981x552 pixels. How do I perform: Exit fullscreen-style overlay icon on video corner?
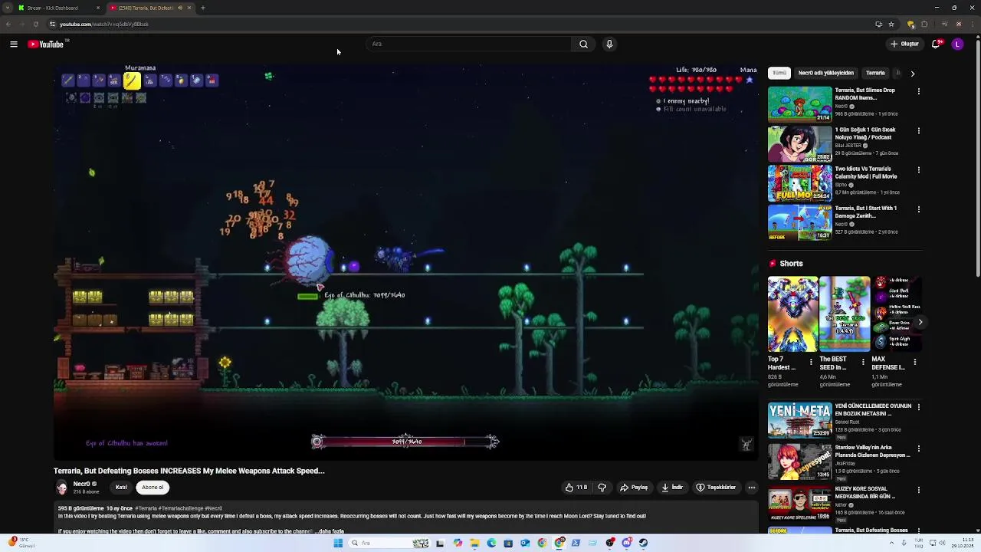tap(746, 445)
